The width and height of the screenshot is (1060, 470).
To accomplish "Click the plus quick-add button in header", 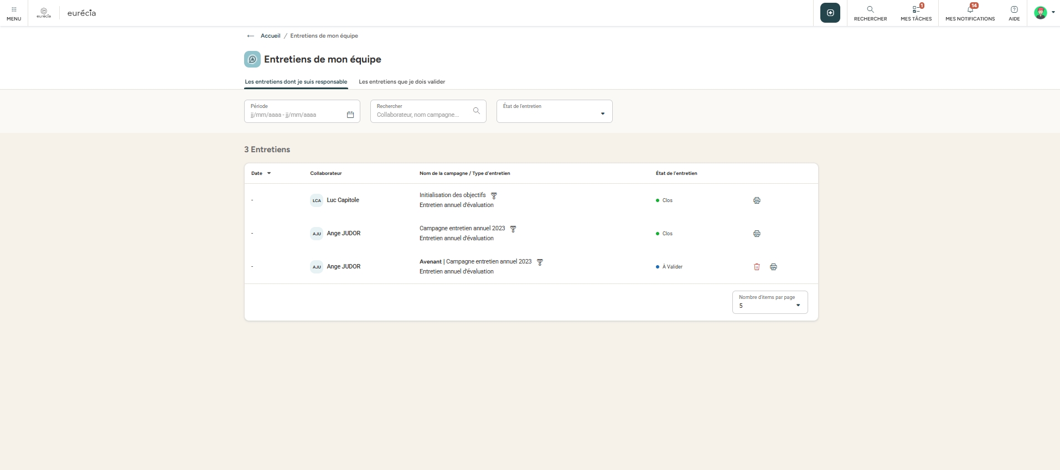I will pyautogui.click(x=830, y=13).
